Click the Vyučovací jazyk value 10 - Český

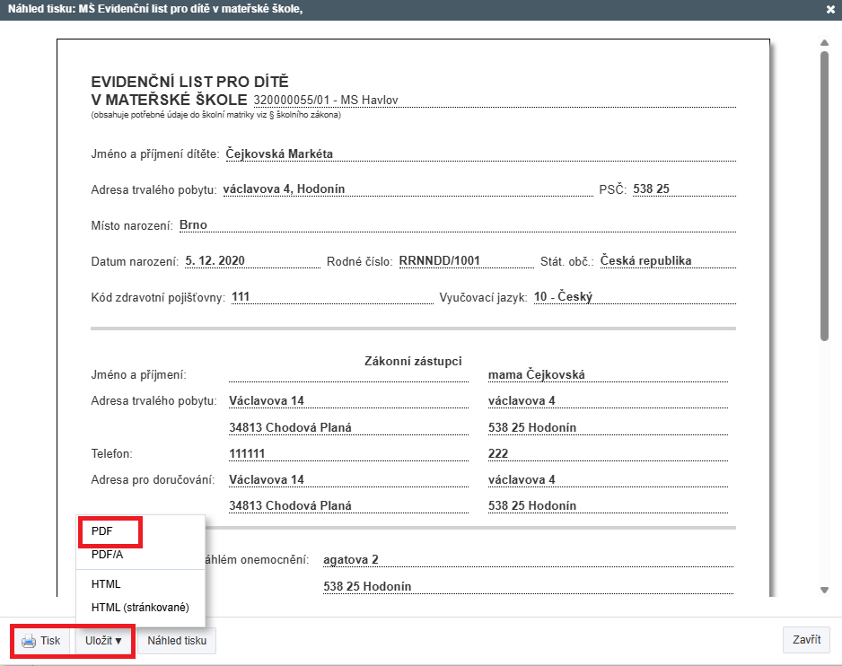[563, 297]
